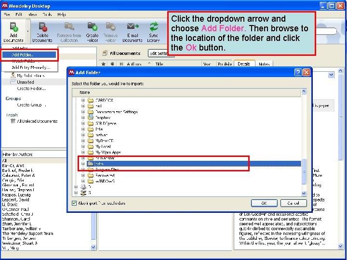Click the Details pane scroll-up arrow
The height and width of the screenshot is (260, 347).
point(341,71)
